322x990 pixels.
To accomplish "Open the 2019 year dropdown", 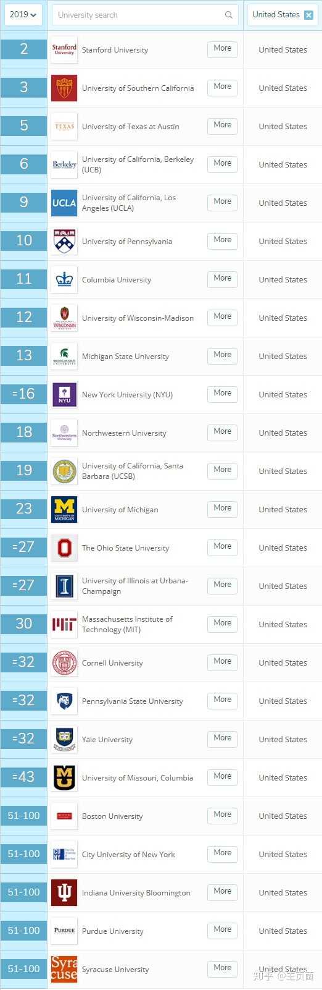I will pyautogui.click(x=23, y=15).
